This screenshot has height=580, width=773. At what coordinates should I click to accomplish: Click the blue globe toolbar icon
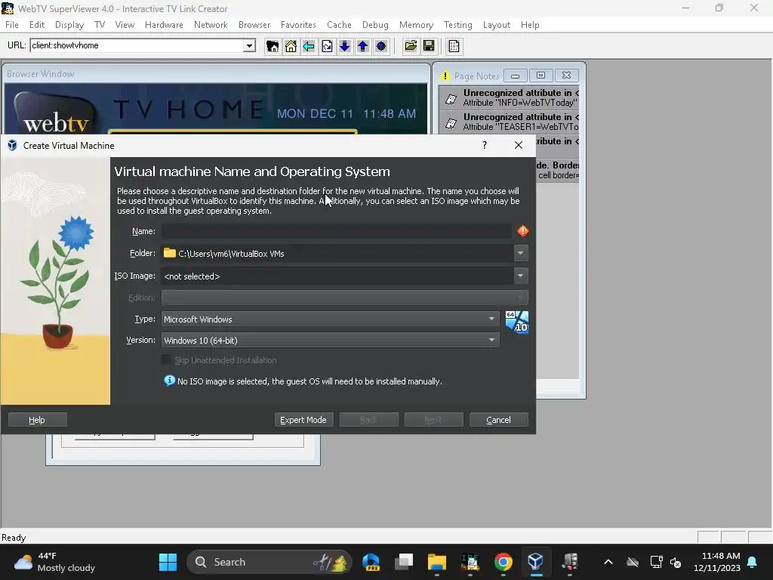tap(381, 46)
